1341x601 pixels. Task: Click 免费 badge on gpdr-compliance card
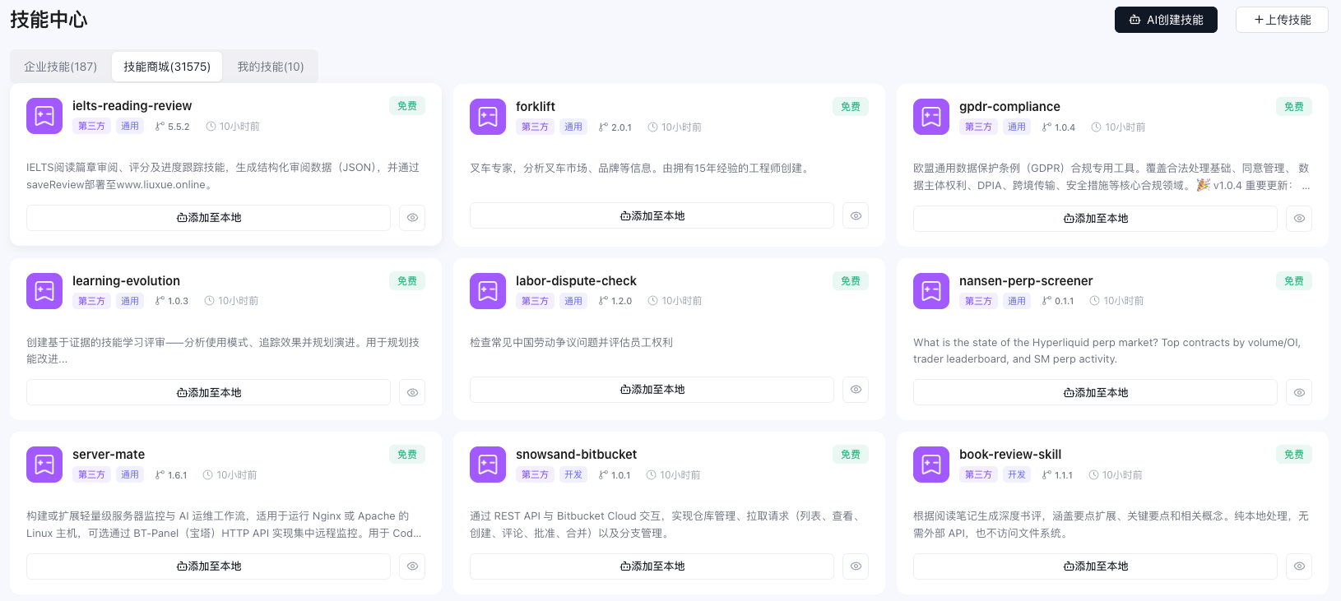pos(1294,107)
